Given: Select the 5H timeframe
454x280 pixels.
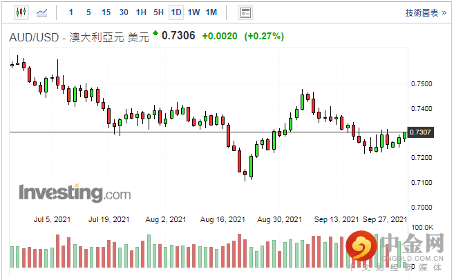Looking at the screenshot, I should click(158, 12).
